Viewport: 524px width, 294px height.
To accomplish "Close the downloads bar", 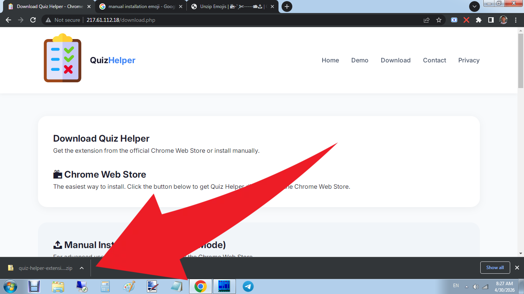I will [517, 268].
